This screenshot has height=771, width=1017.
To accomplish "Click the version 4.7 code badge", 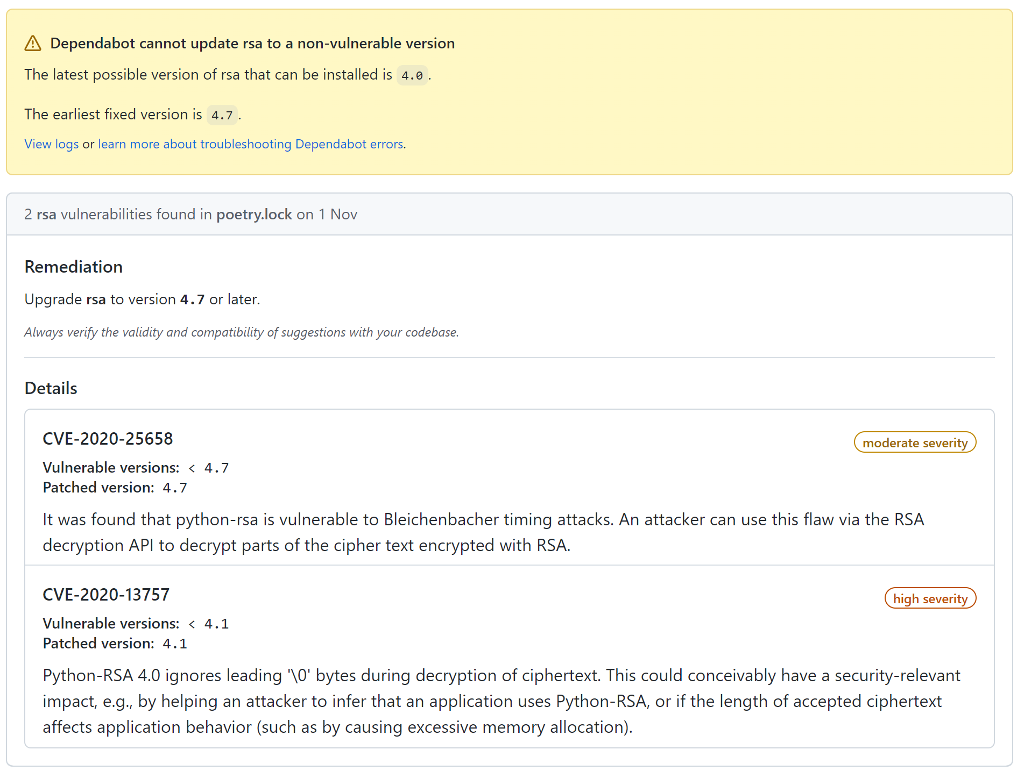I will coord(222,115).
